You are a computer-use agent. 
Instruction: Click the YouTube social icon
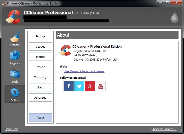(x=101, y=86)
